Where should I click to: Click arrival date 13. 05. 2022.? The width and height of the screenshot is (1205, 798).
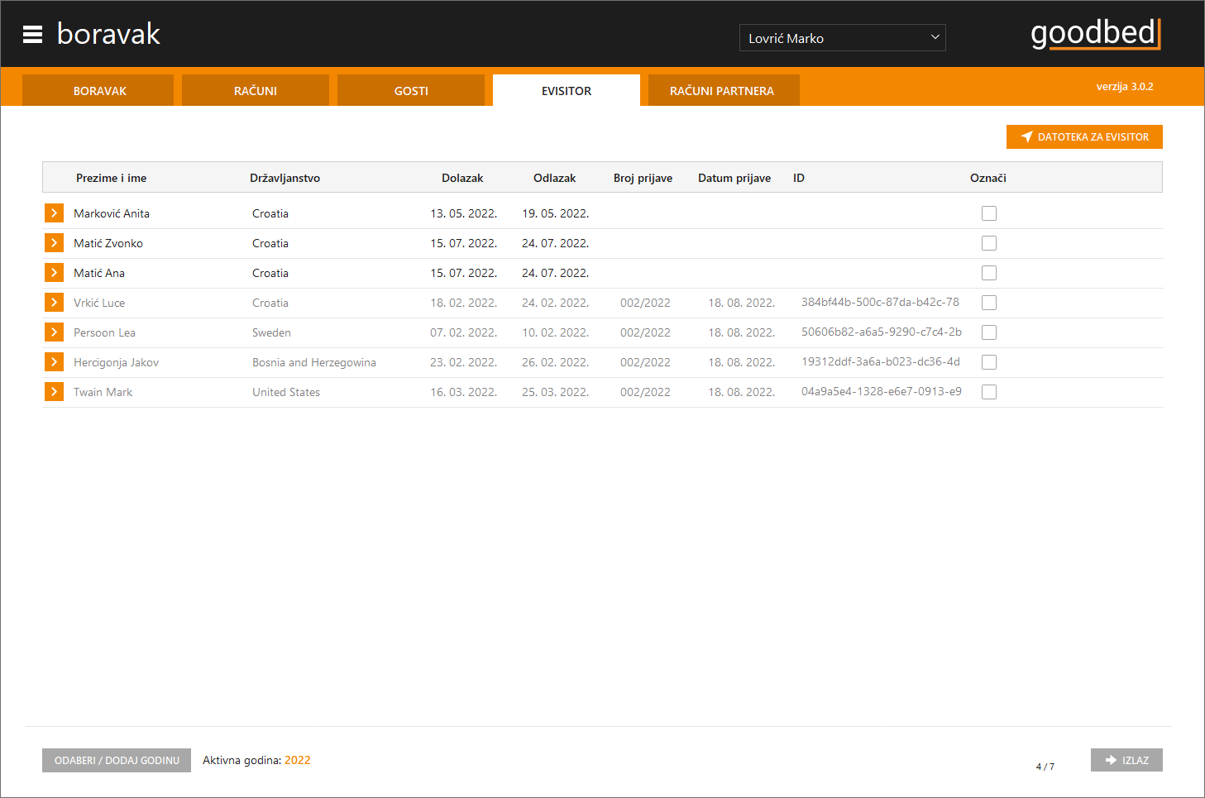tap(463, 213)
